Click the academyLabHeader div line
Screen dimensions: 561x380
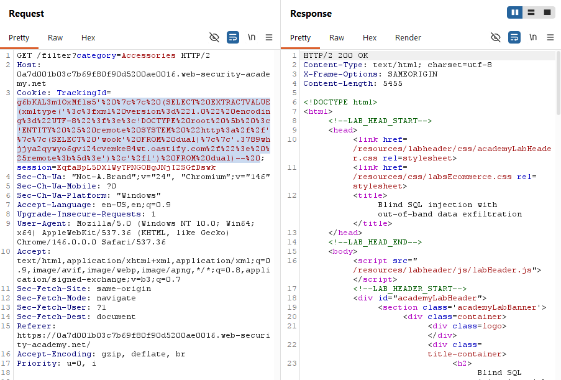click(x=420, y=298)
